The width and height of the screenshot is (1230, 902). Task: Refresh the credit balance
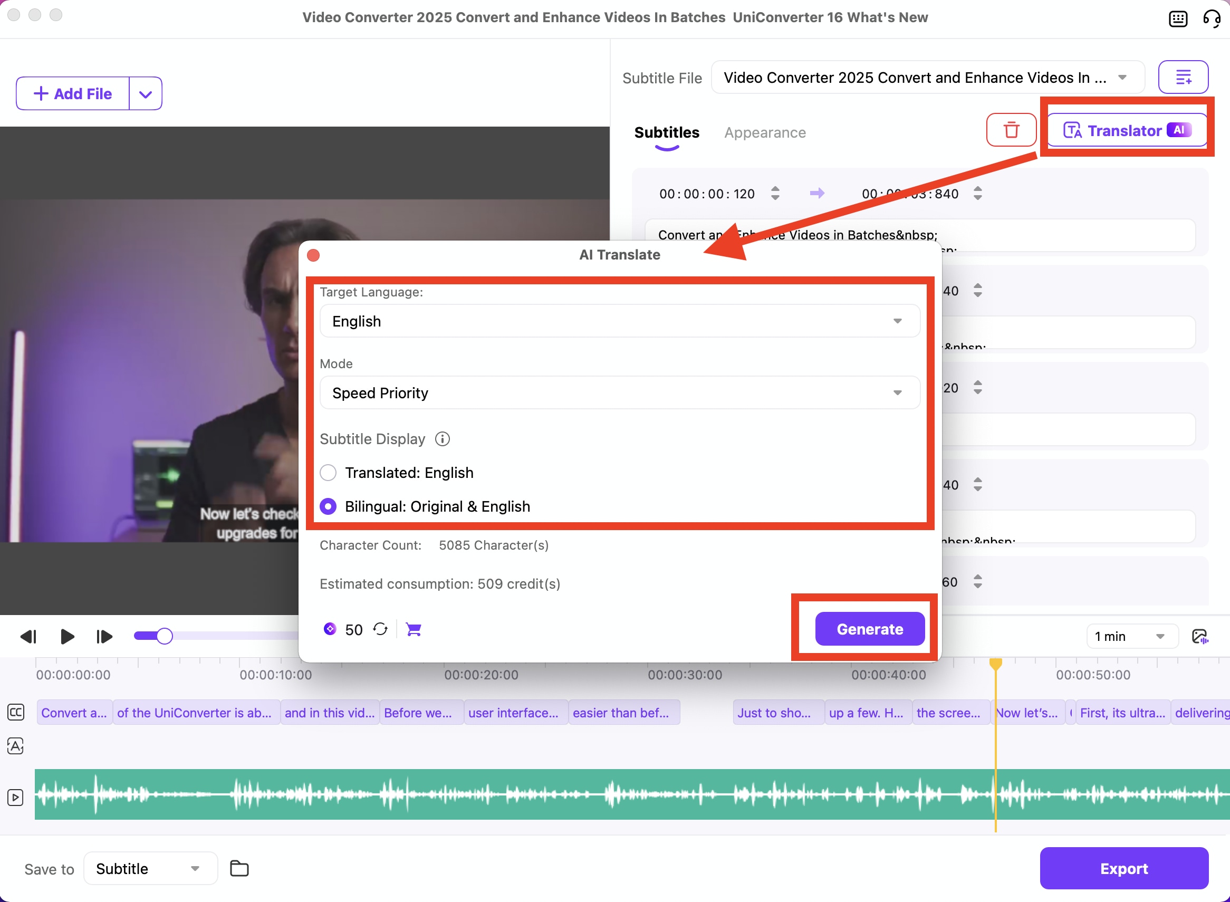coord(380,629)
